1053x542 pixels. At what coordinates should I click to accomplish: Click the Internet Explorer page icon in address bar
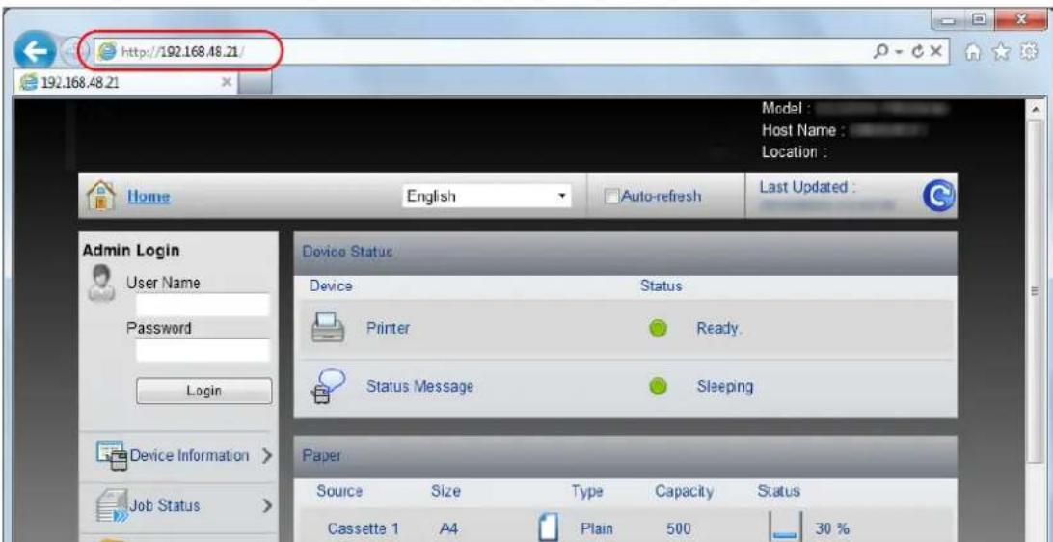[x=107, y=52]
